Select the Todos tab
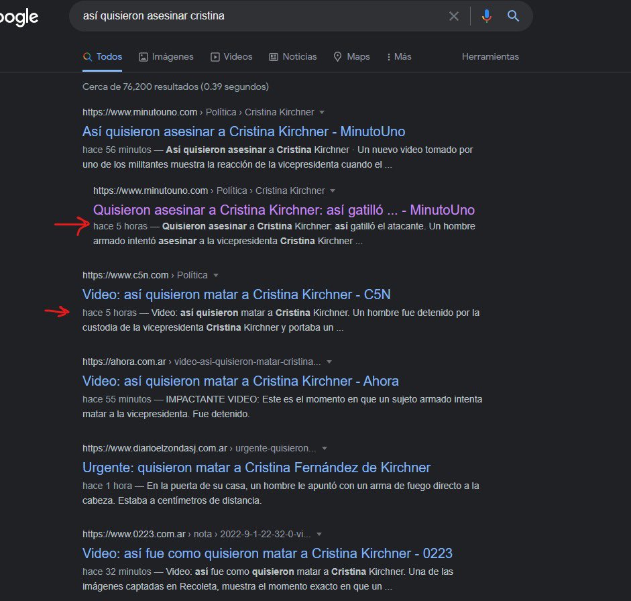The height and width of the screenshot is (601, 631). pyautogui.click(x=102, y=57)
